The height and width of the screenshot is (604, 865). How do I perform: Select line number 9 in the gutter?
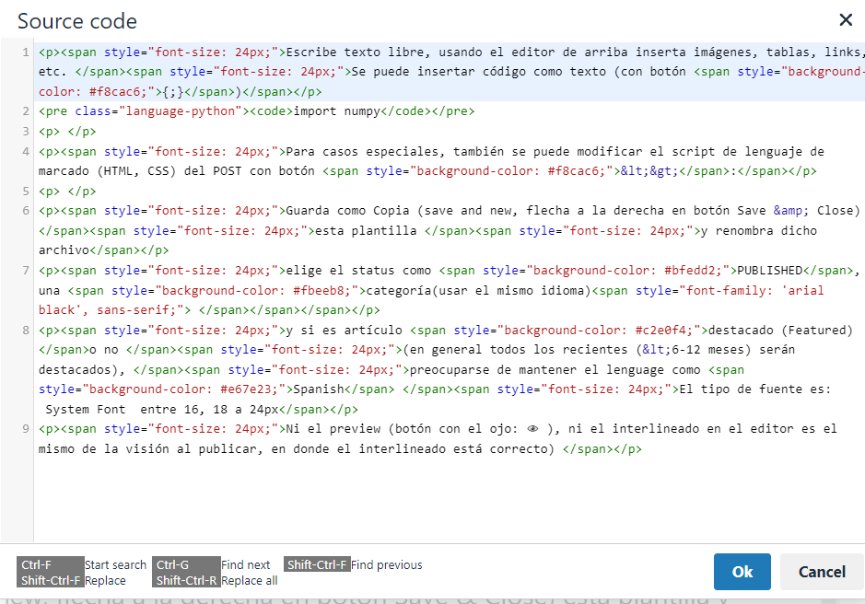26,428
